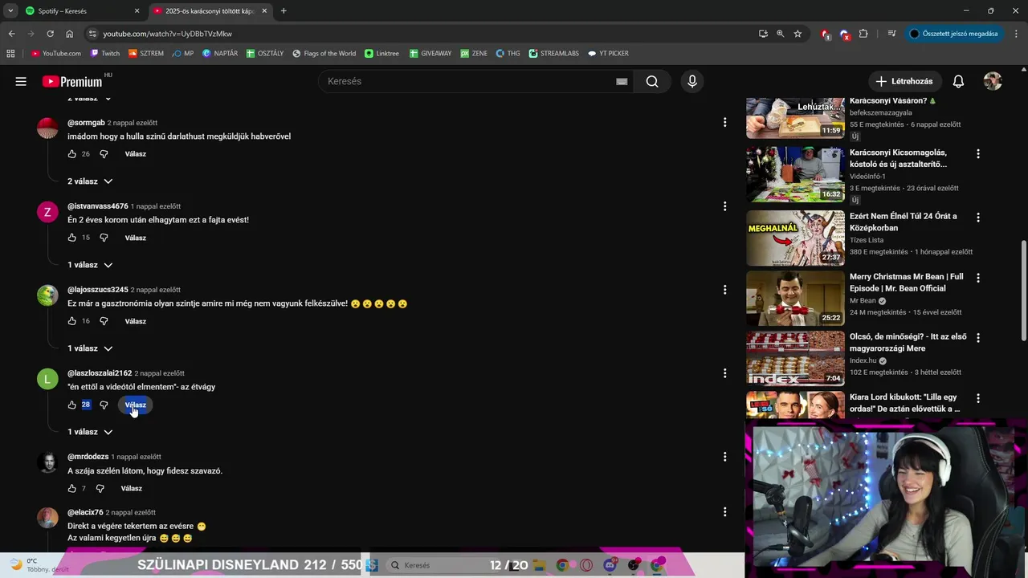Bookmark this page with the star icon
The height and width of the screenshot is (578, 1028).
pyautogui.click(x=798, y=34)
